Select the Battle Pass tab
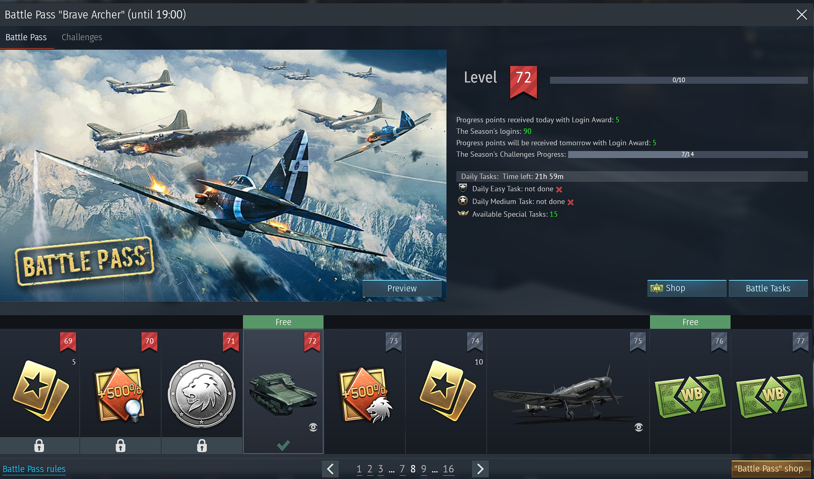This screenshot has width=814, height=479. tap(26, 37)
